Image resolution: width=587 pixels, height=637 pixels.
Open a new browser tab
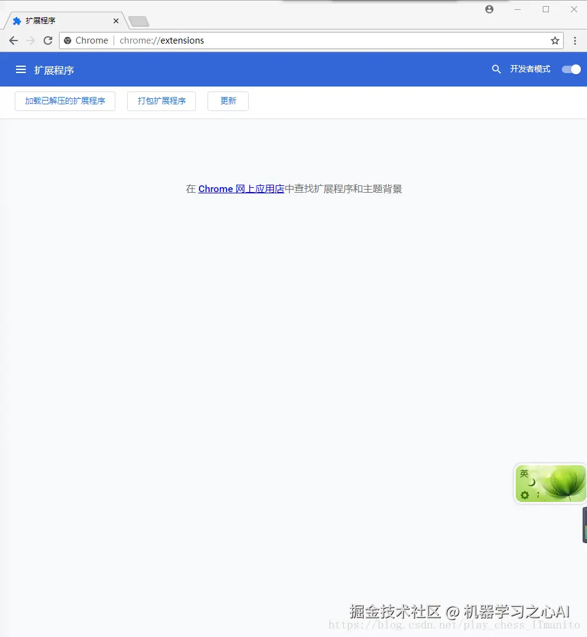click(139, 20)
